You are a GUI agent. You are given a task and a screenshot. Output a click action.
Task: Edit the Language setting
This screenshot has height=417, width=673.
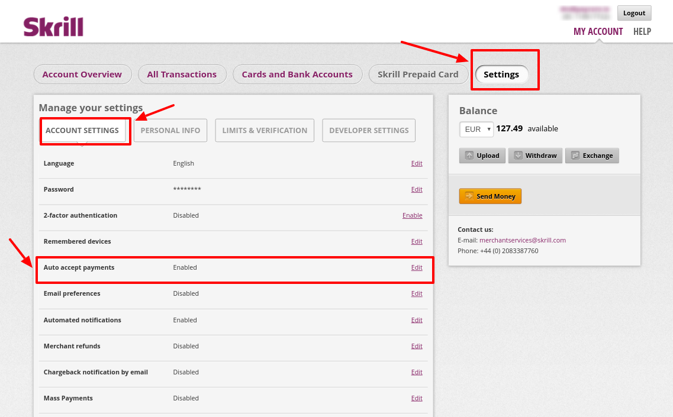(x=417, y=163)
